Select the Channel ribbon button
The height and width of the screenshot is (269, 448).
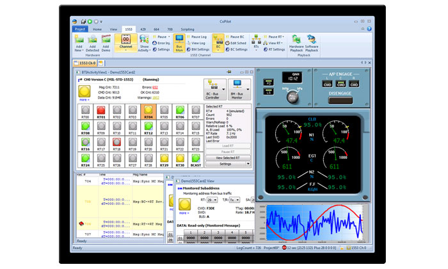pos(125,43)
